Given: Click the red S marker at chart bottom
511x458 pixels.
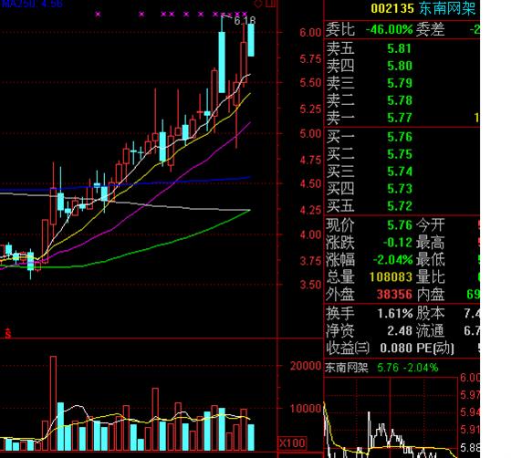Looking at the screenshot, I should [x=8, y=334].
